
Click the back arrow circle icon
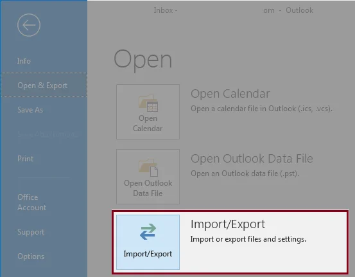click(29, 25)
